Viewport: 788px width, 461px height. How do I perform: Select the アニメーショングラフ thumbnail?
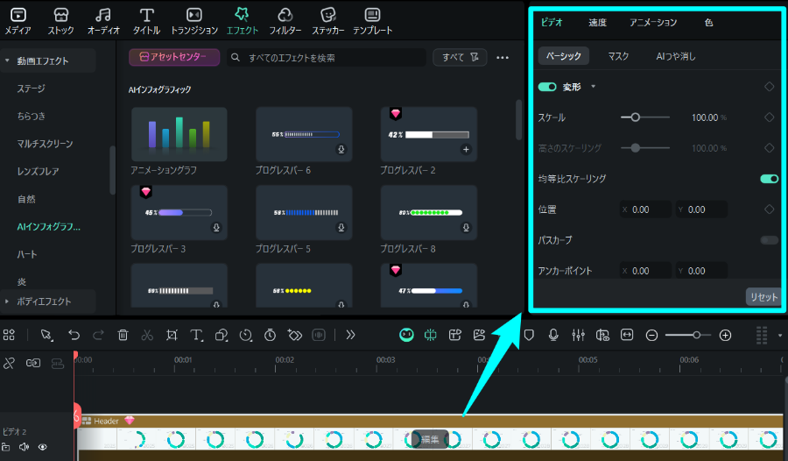point(179,134)
